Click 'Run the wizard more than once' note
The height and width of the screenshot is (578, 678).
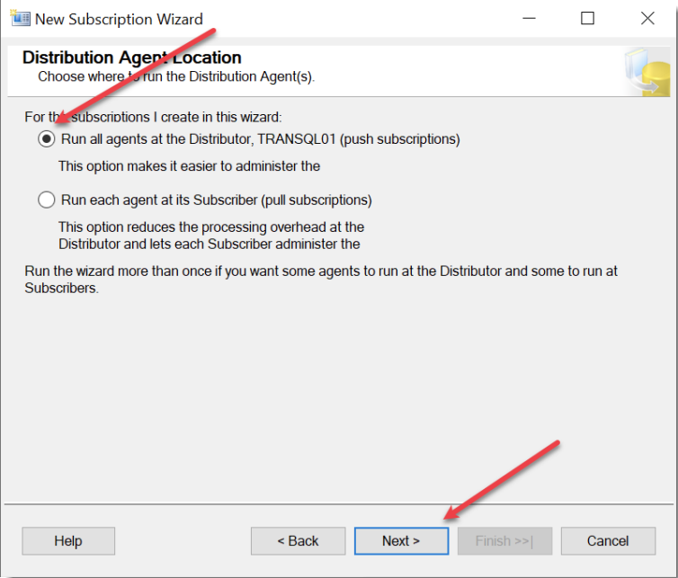click(x=321, y=280)
